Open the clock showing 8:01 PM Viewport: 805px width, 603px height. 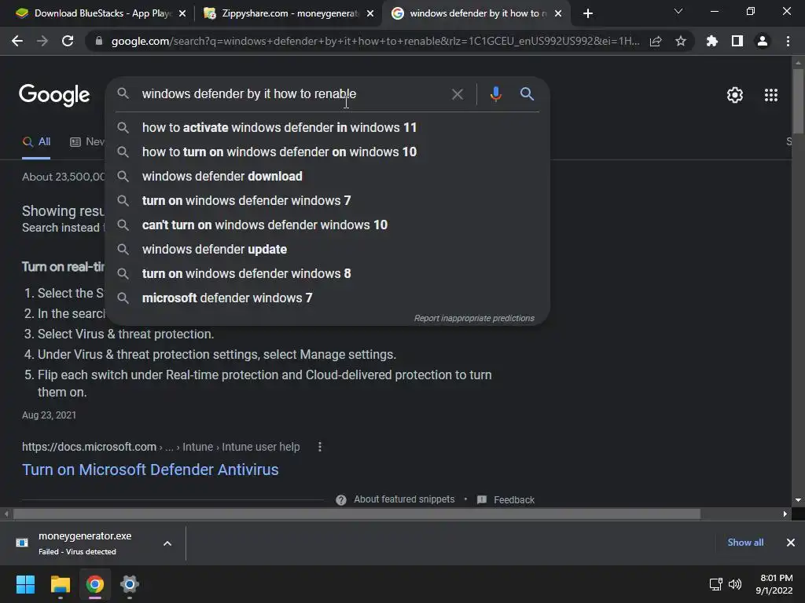774,584
